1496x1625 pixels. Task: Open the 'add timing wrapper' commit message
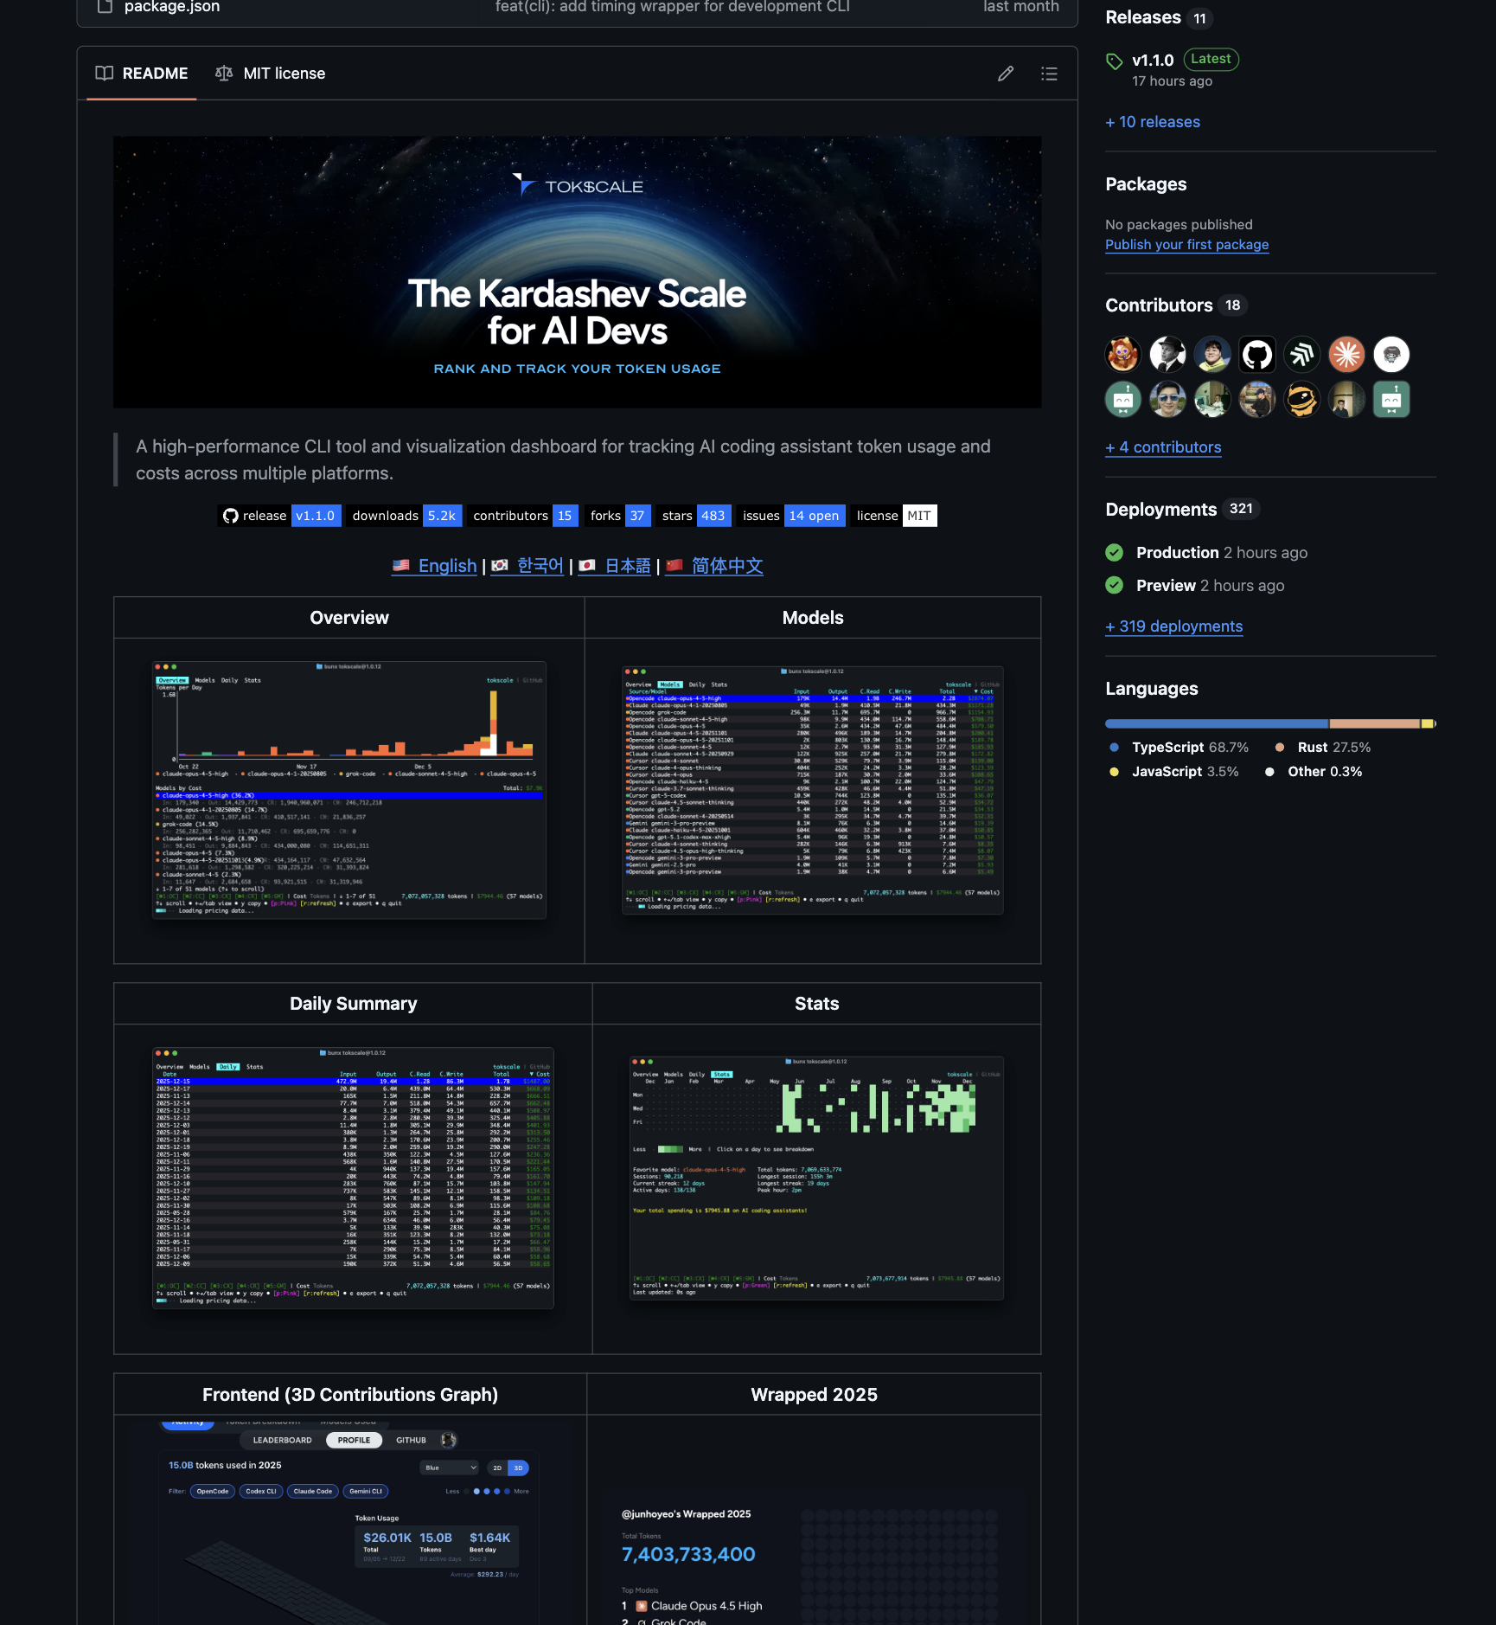(x=672, y=7)
